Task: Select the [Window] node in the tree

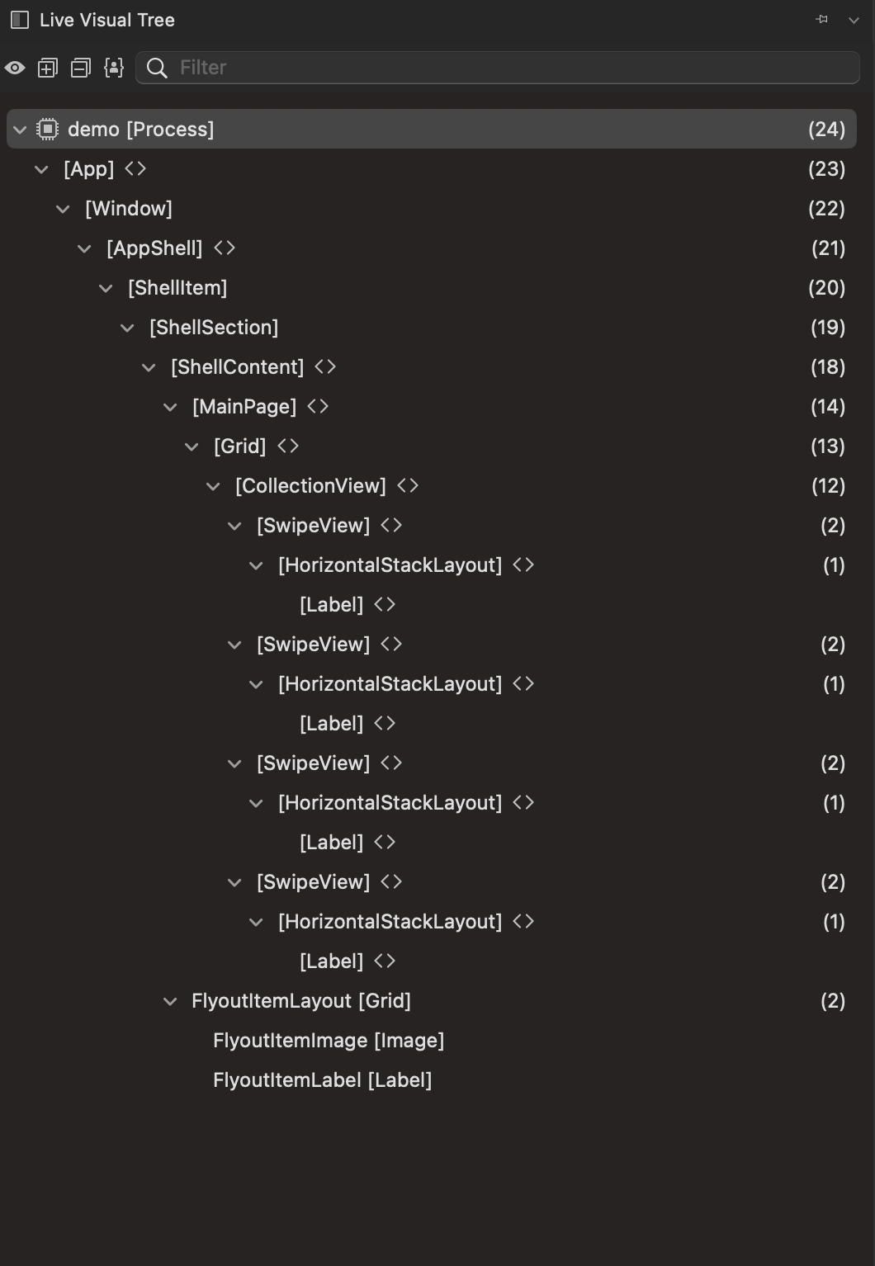Action: tap(128, 208)
